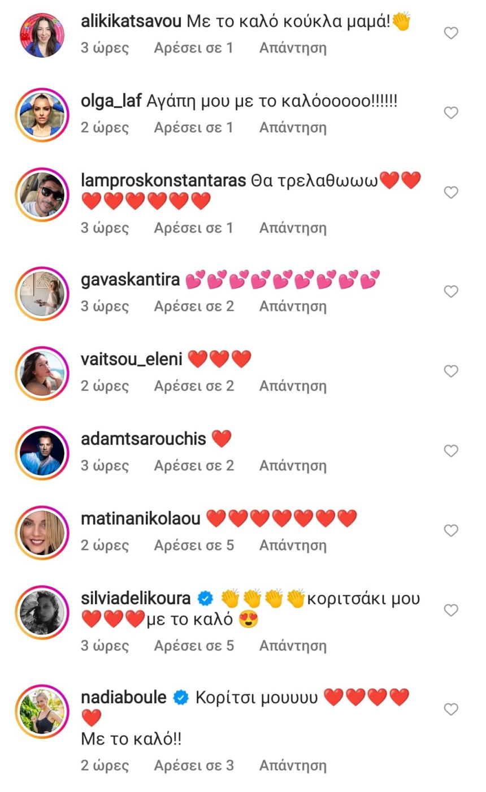Tap the heart next to olga_laf's comment
Image resolution: width=486 pixels, height=792 pixels.
(450, 113)
